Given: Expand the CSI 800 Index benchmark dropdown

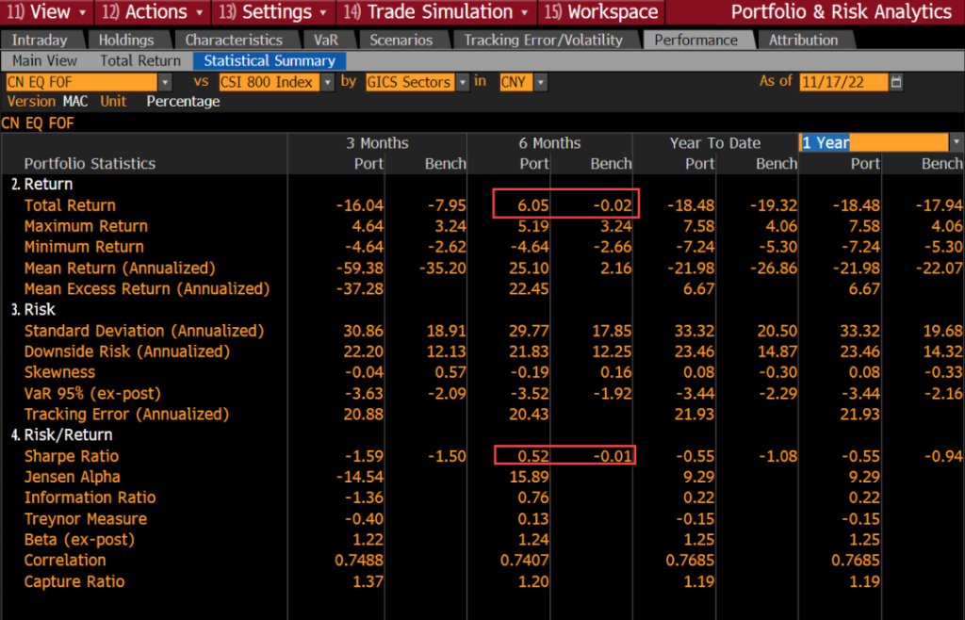Looking at the screenshot, I should 328,82.
